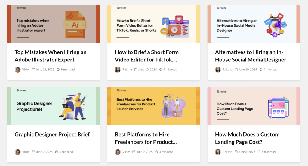Click author name Raksha on Social Media Designer post
Screen dimensions: 308x166
click(227, 70)
